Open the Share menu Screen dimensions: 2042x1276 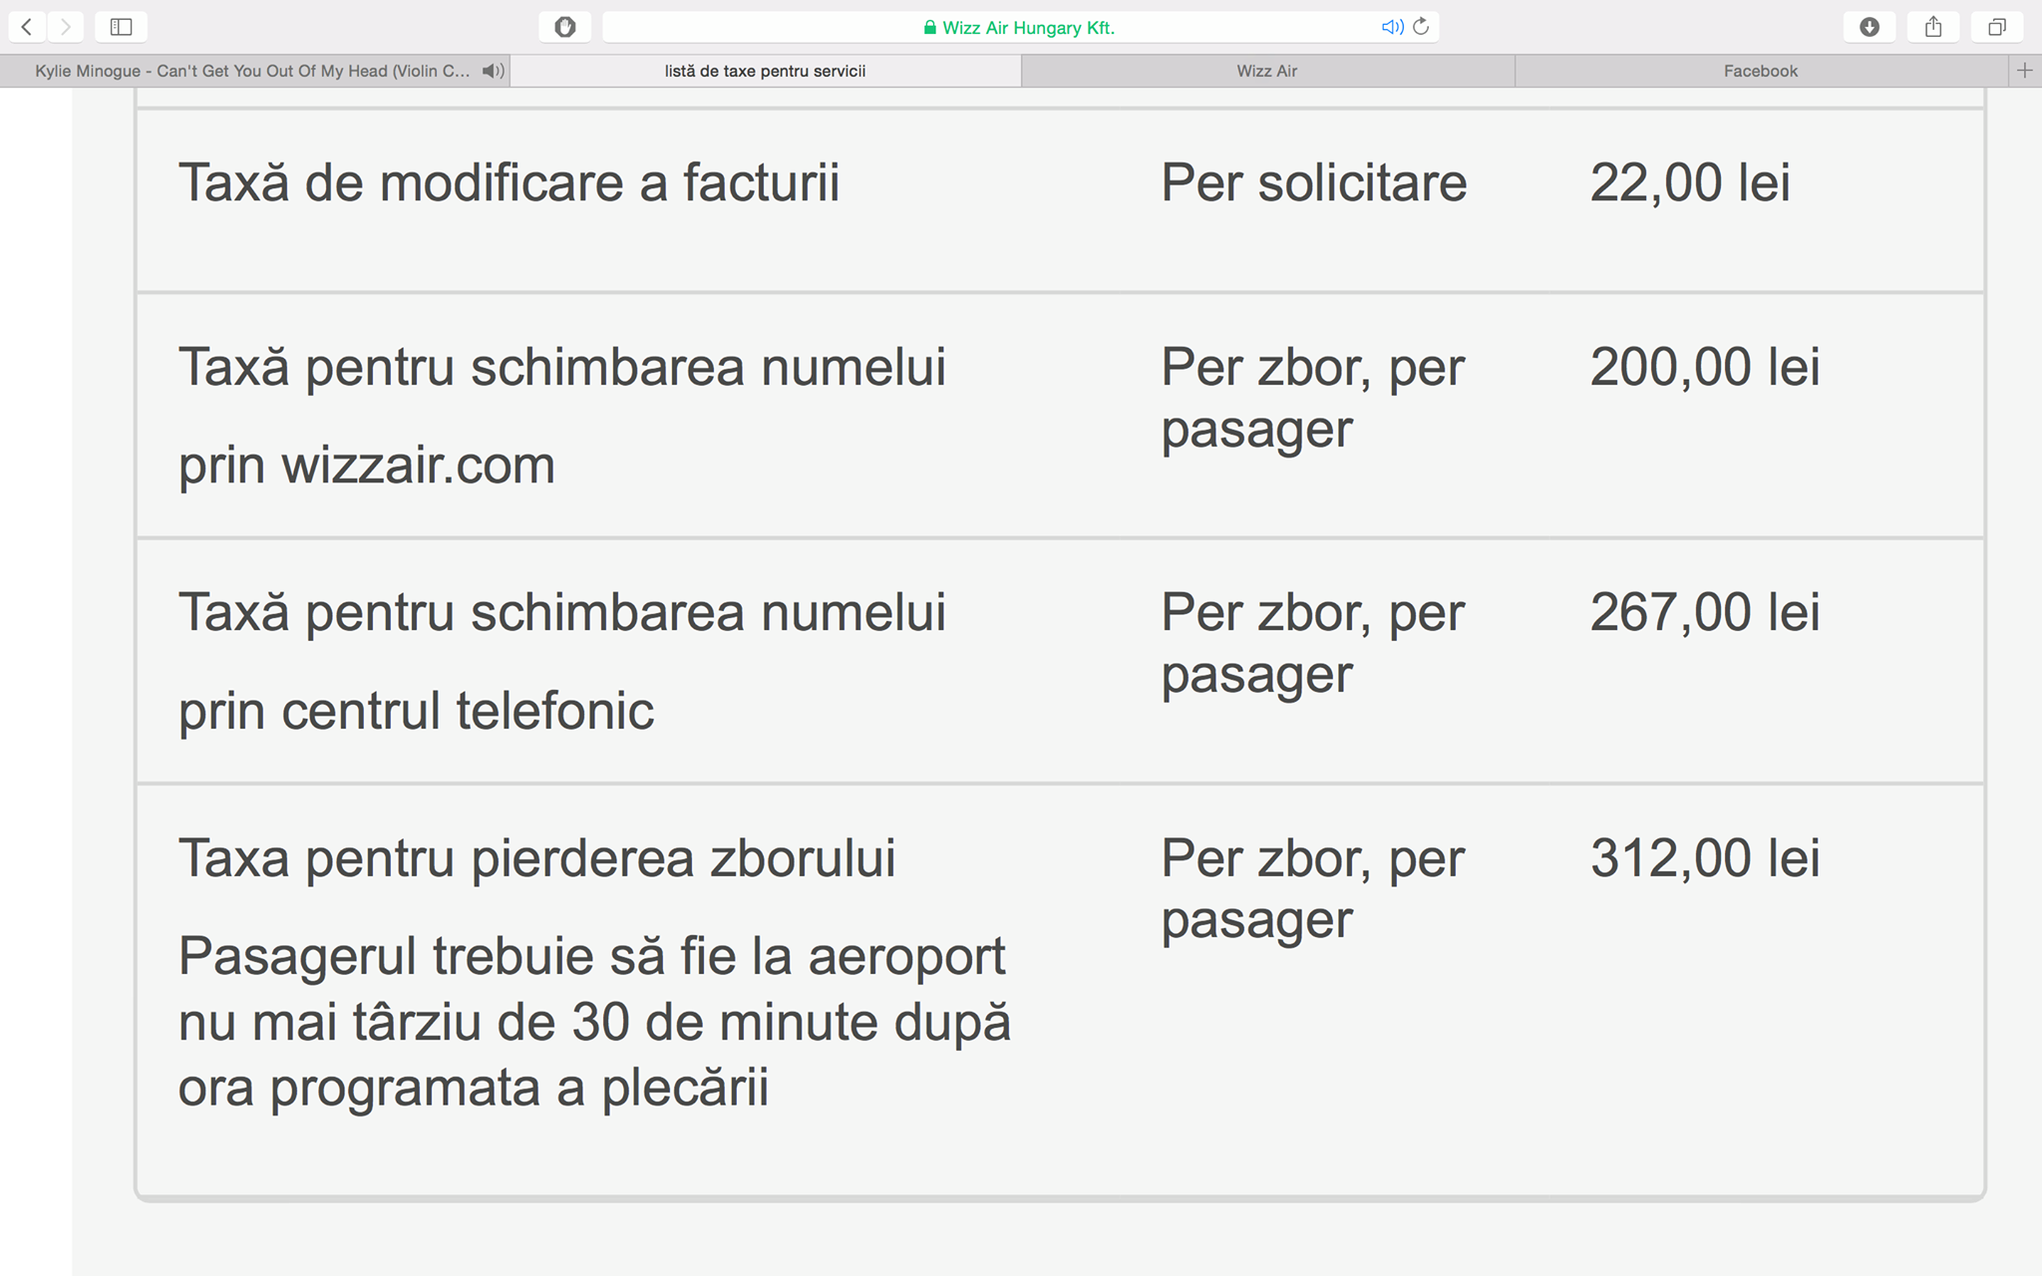pyautogui.click(x=1933, y=27)
